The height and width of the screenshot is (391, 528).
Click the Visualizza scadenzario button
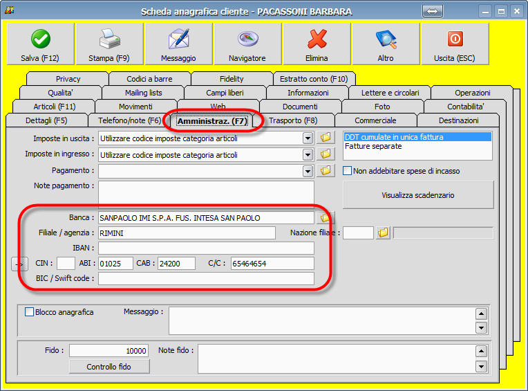pos(418,195)
